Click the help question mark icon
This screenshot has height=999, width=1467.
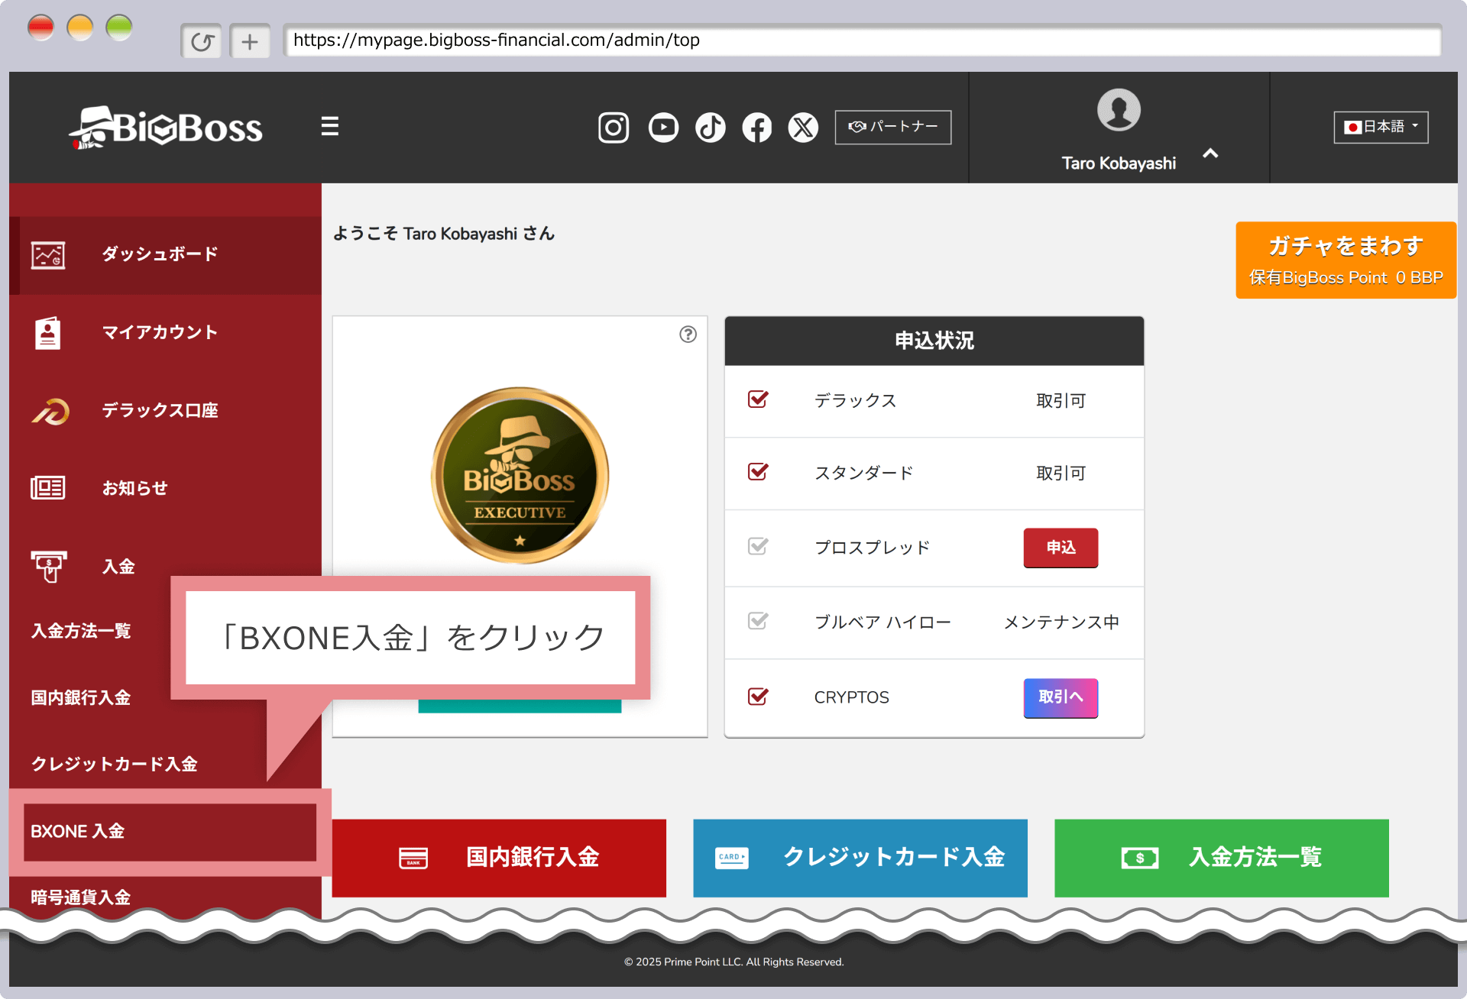click(x=688, y=335)
